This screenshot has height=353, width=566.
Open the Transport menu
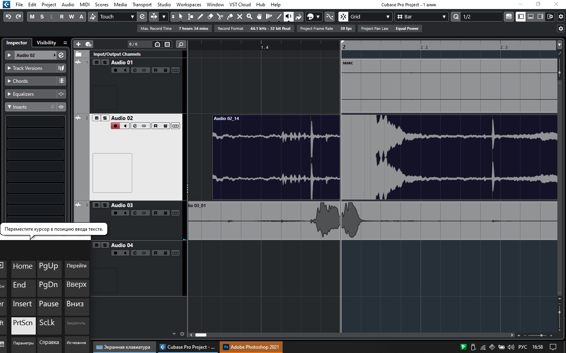142,5
